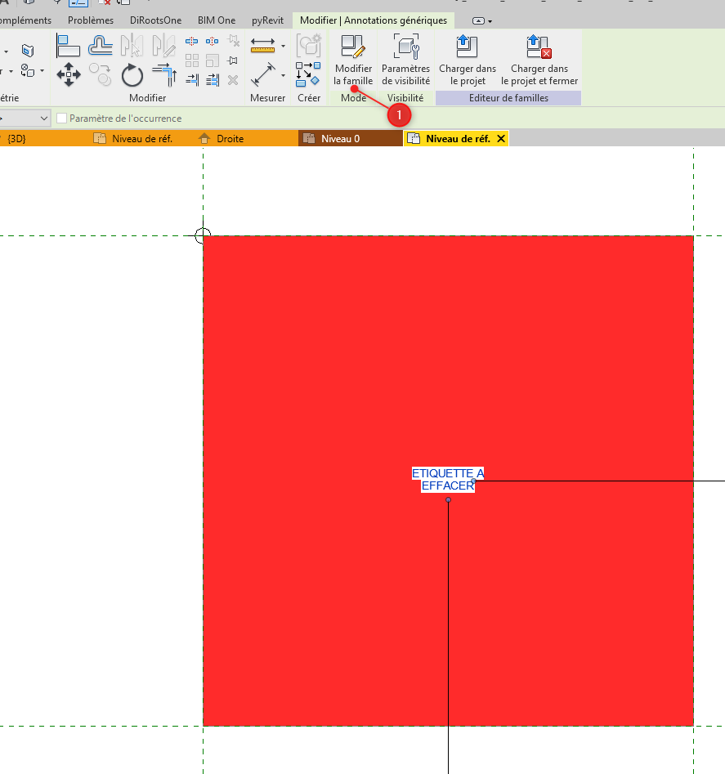Select the Trim/Extend to corner tool

click(165, 76)
